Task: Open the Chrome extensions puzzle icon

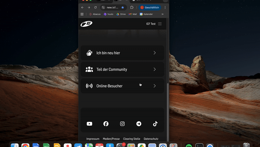Action: [132, 7]
